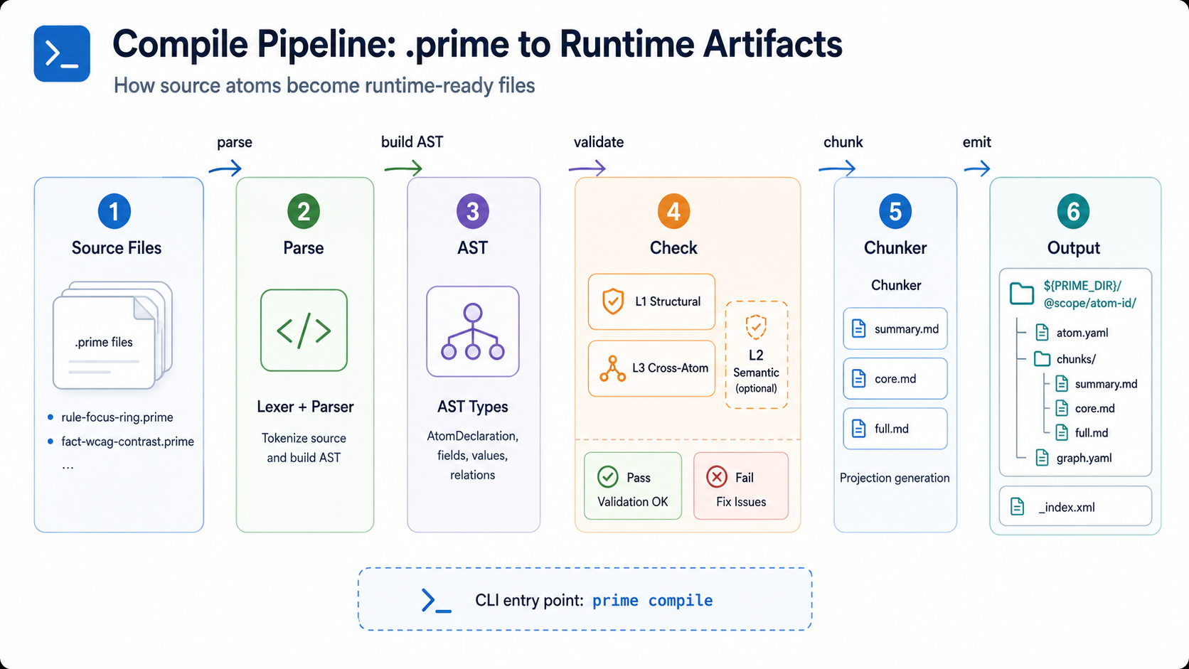Screen dimensions: 1189x669
Task: Click the Parse stage heading
Action: [304, 248]
